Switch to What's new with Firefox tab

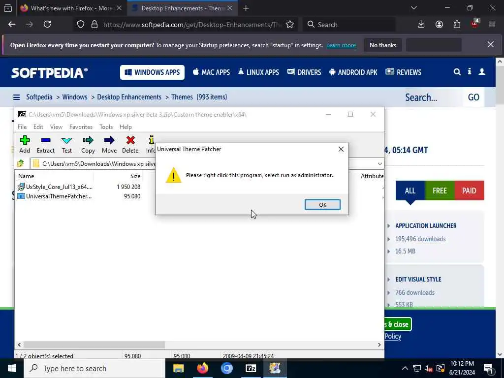71,8
